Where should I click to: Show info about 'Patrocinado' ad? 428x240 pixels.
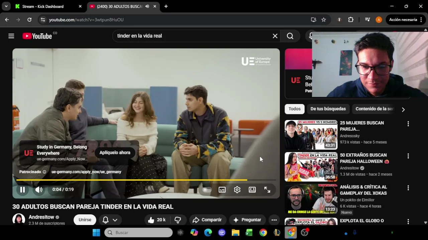tap(44, 172)
